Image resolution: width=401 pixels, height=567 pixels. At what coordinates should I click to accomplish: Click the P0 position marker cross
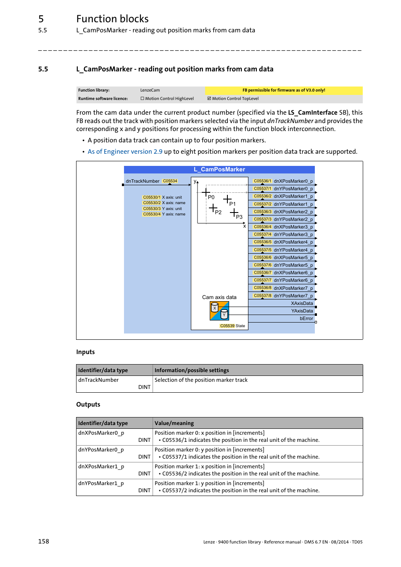[206, 193]
